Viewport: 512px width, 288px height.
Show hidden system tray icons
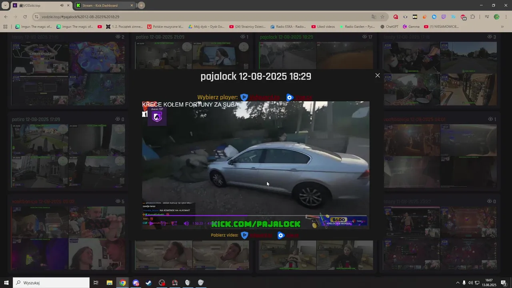[x=458, y=282]
